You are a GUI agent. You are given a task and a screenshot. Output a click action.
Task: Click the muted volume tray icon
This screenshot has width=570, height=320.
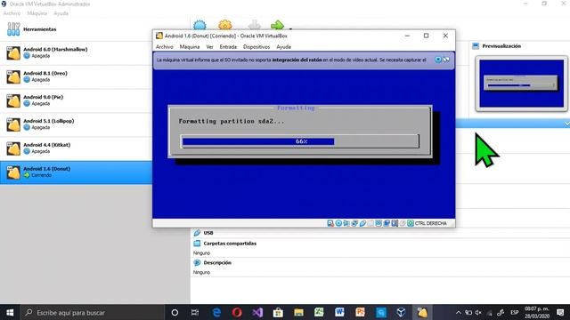[478, 312]
